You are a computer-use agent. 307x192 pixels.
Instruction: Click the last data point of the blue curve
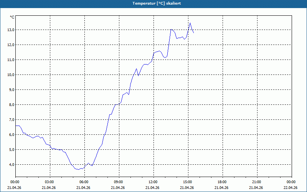(x=194, y=33)
